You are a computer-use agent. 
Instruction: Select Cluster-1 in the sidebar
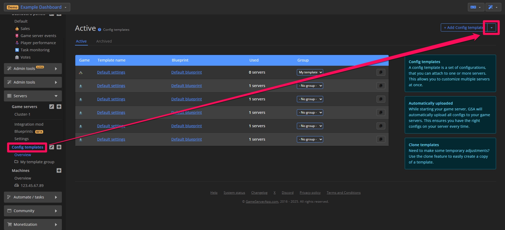(22, 114)
